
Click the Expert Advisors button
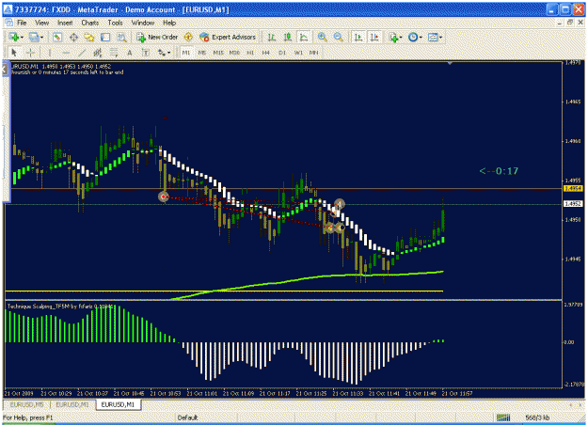click(x=228, y=37)
